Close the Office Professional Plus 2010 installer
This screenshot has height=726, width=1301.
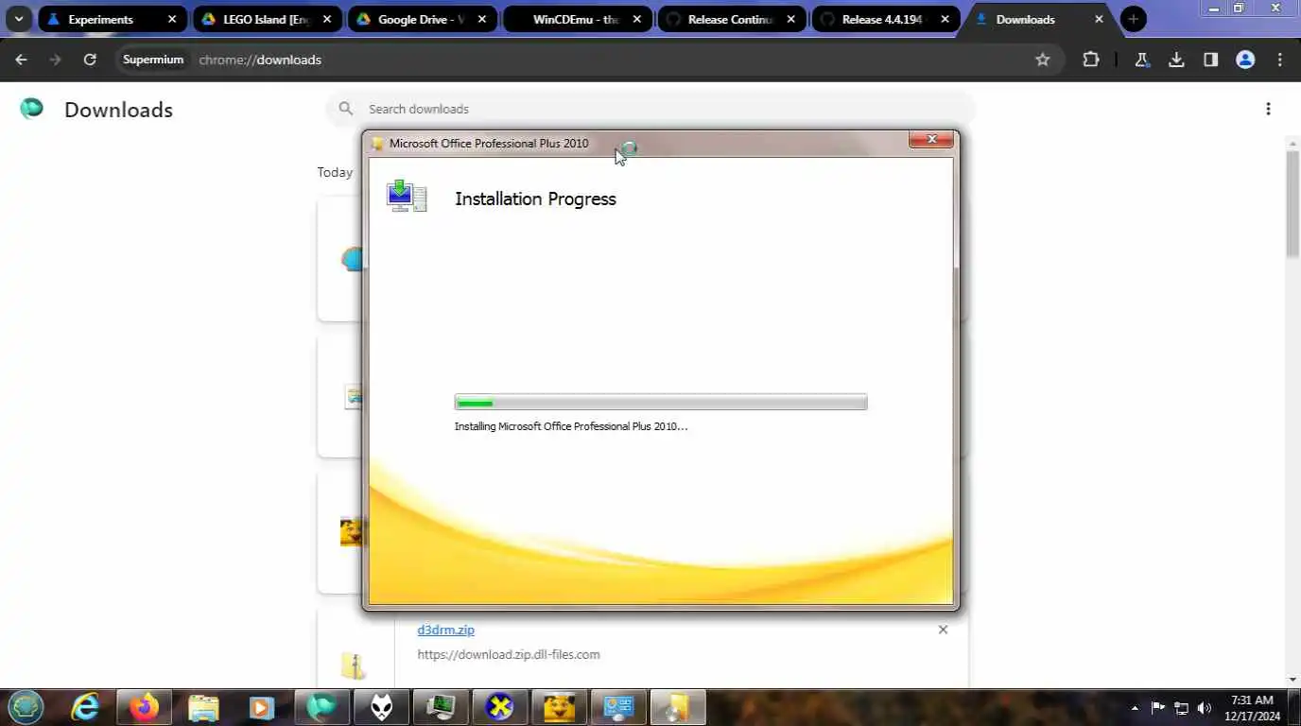pyautogui.click(x=931, y=140)
